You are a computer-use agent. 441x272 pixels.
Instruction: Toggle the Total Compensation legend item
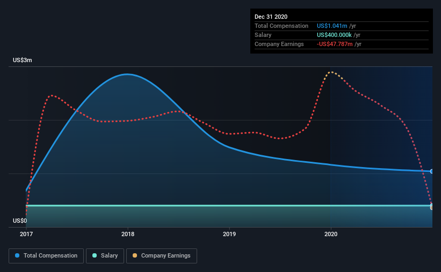[46, 256]
